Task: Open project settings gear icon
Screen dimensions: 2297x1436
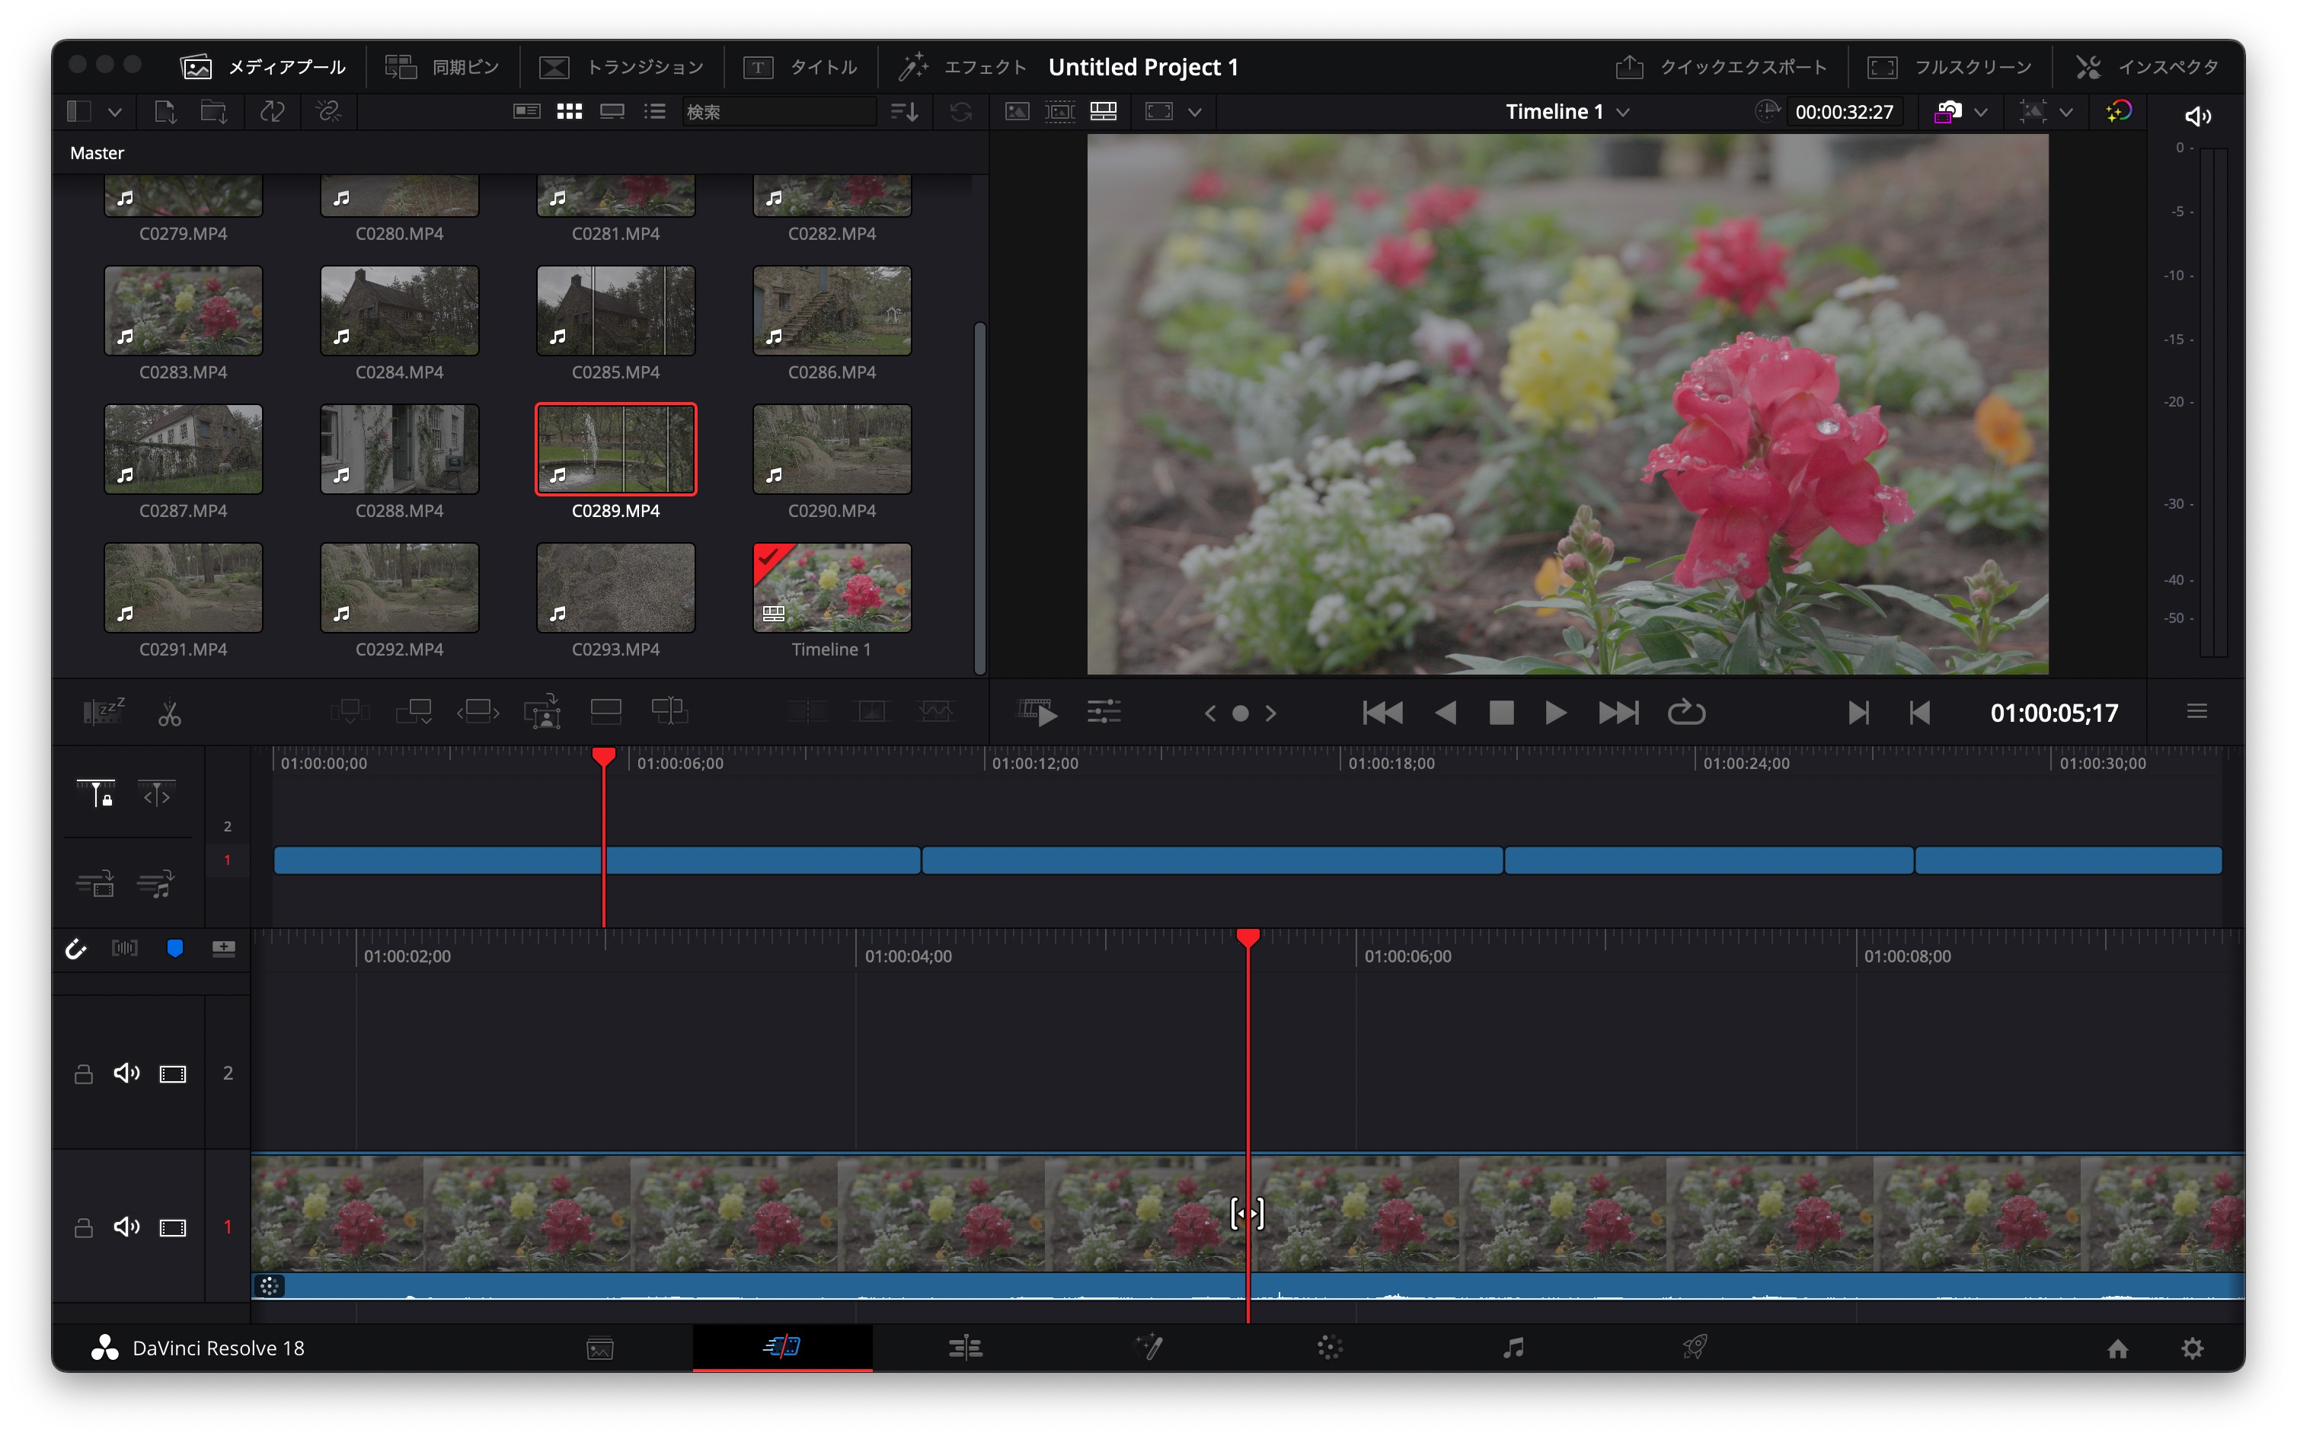Action: [2192, 1348]
